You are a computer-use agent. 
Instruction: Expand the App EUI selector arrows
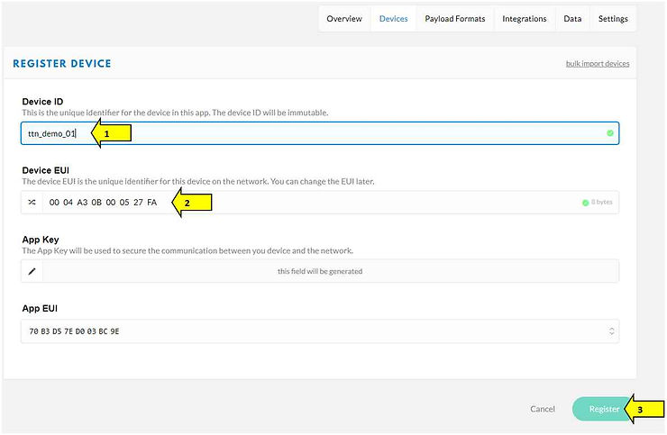(612, 331)
